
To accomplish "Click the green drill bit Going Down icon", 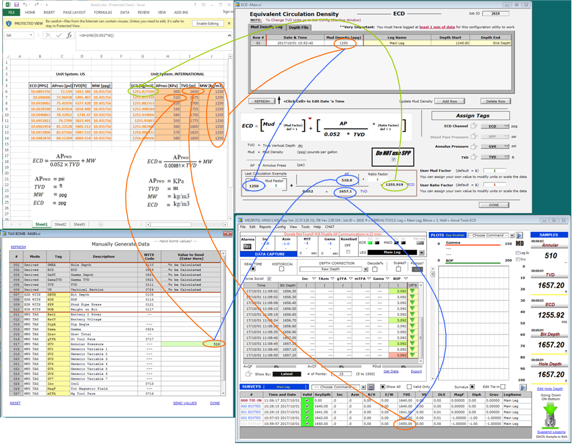I will tap(550, 415).
